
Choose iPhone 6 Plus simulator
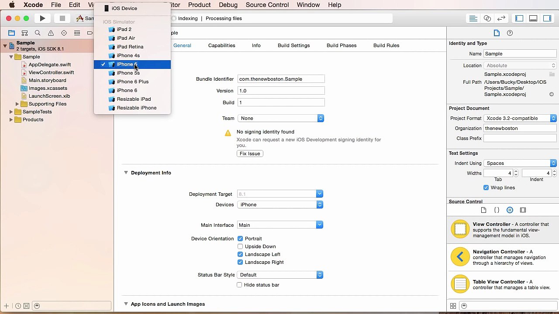point(132,82)
